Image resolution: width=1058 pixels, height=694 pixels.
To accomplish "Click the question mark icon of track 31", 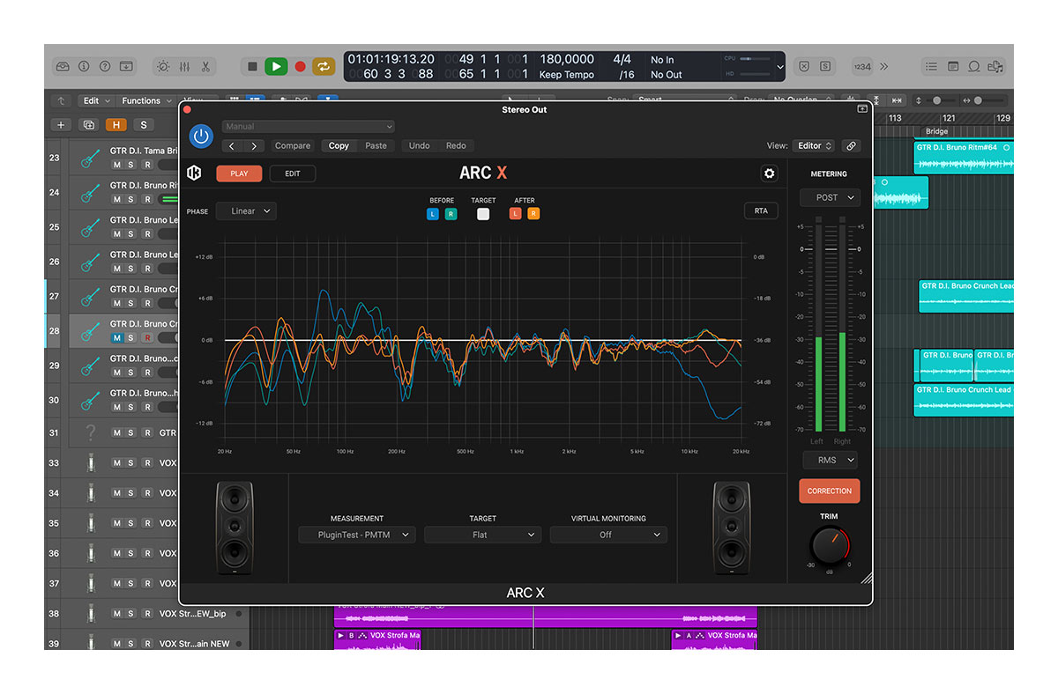I will [89, 432].
